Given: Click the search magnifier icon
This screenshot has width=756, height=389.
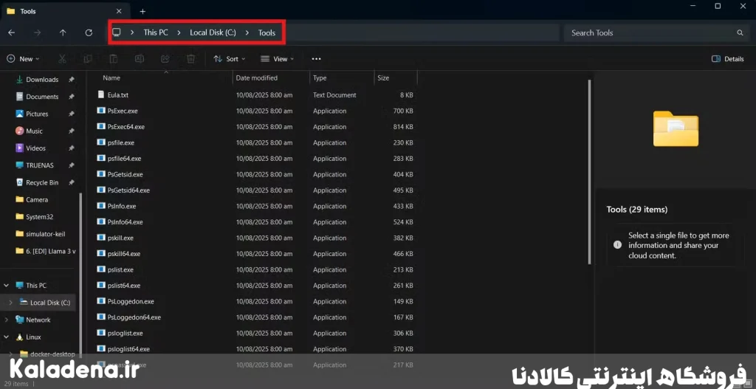Looking at the screenshot, I should point(740,32).
